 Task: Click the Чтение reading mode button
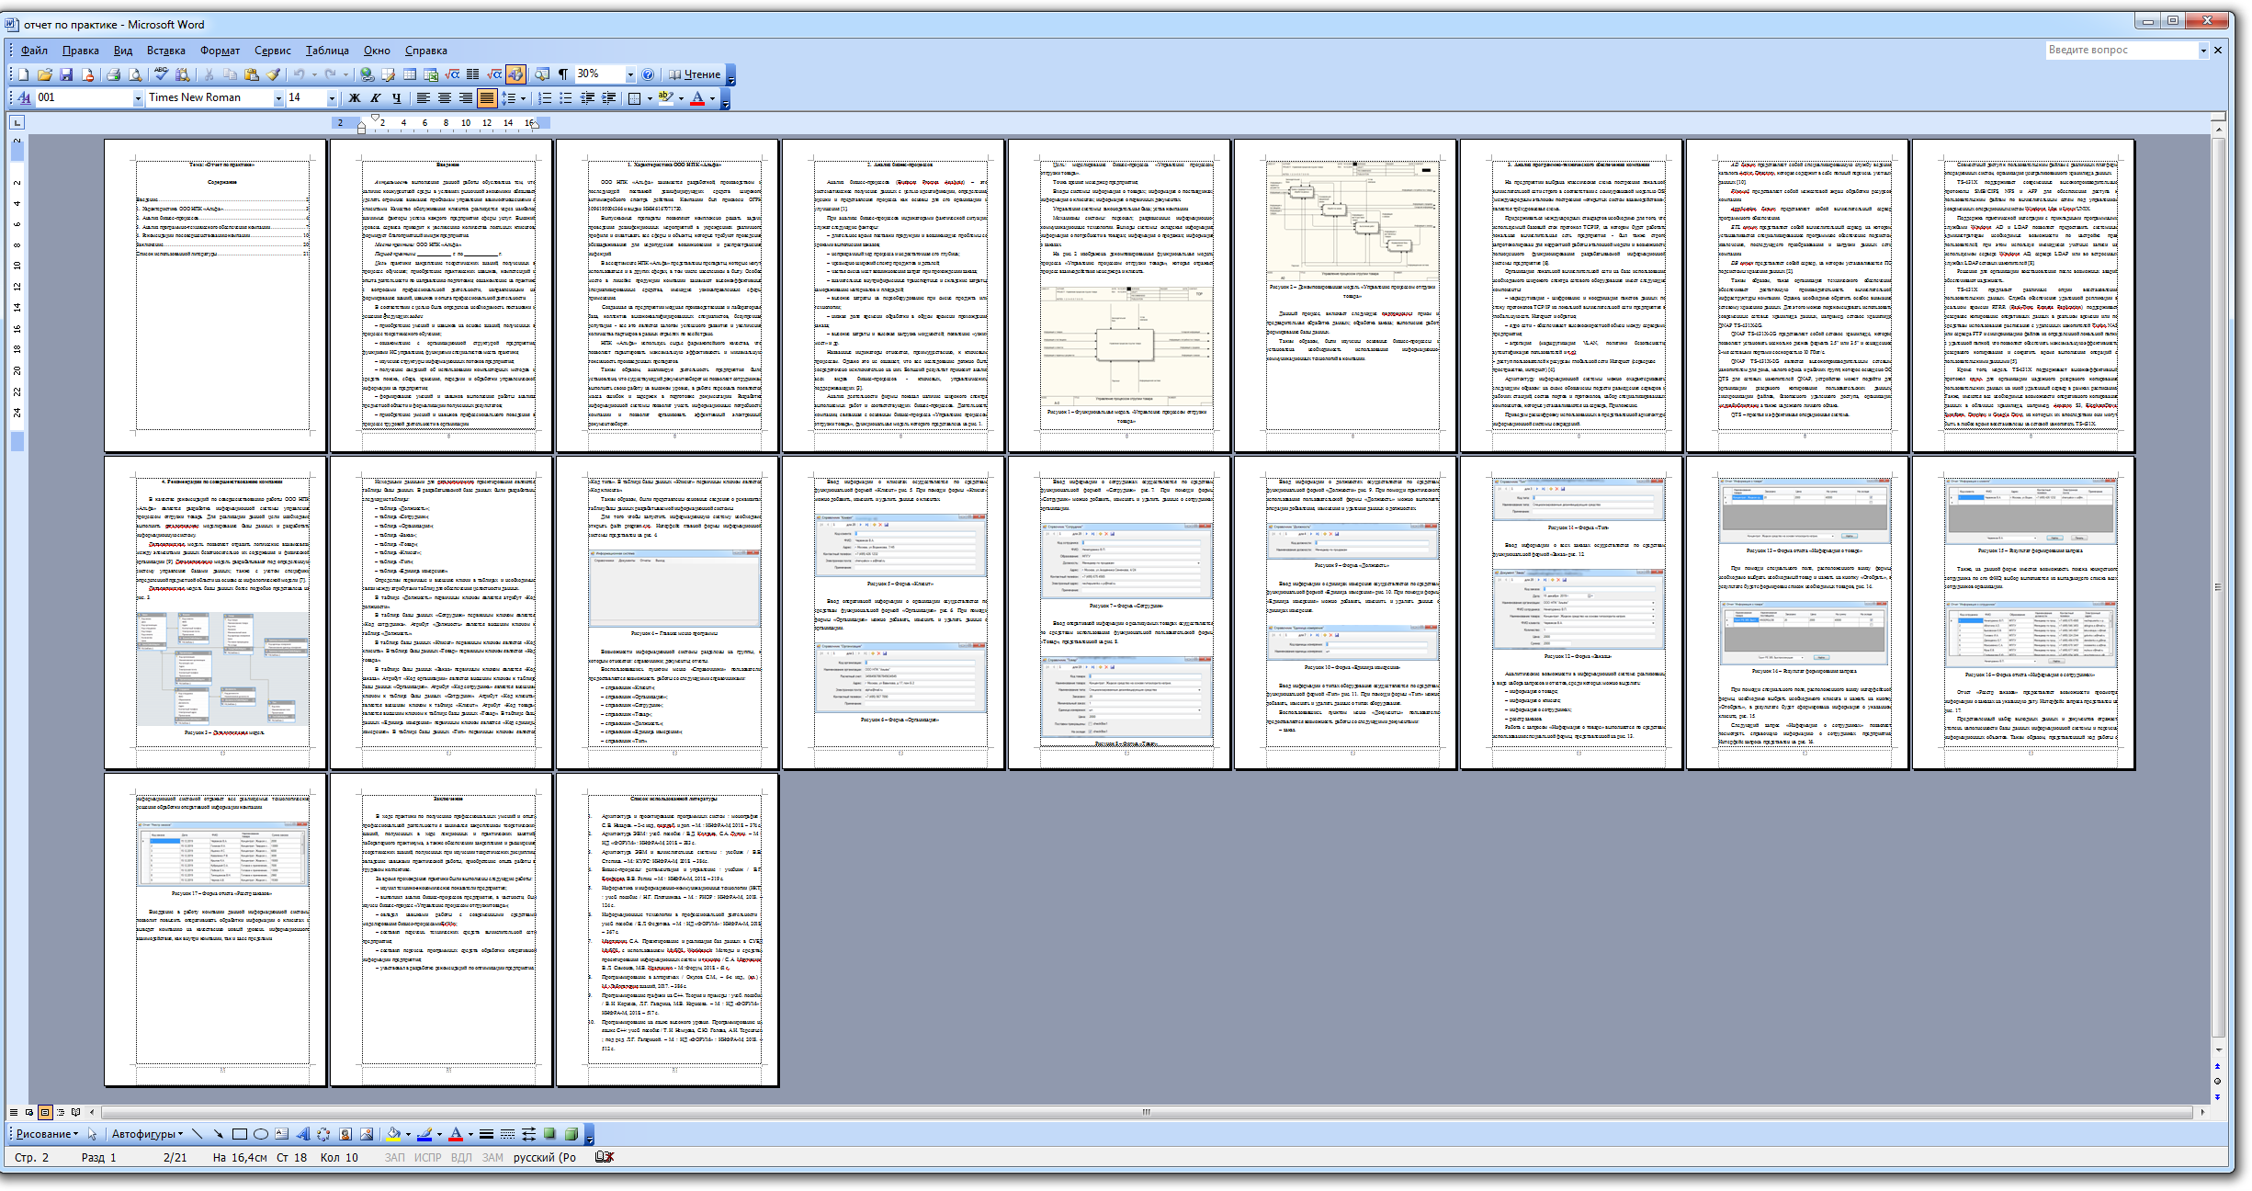(695, 74)
